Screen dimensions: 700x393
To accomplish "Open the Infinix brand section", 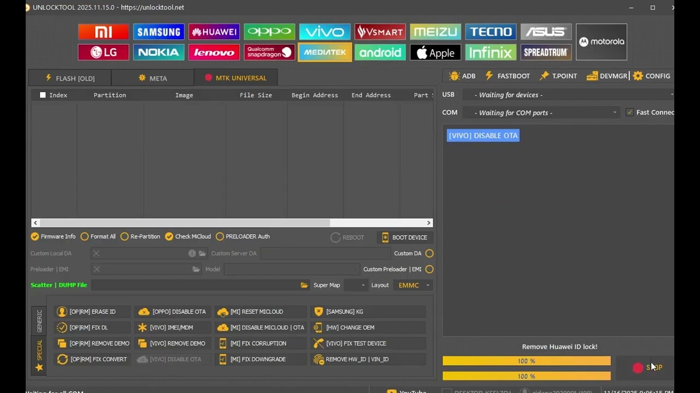I will coord(491,52).
